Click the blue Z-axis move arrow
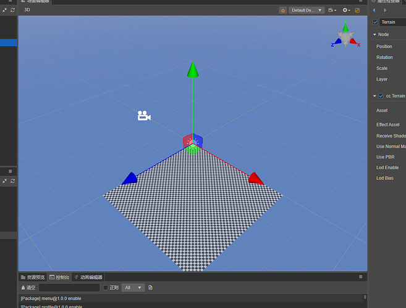Image resolution: width=406 pixels, height=308 pixels. coord(130,179)
